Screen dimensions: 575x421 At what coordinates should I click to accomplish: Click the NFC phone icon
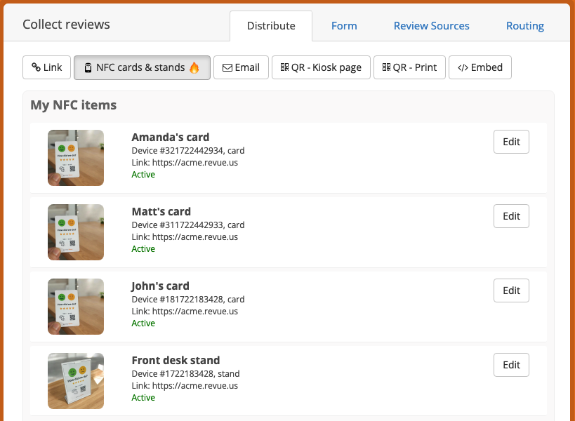(88, 67)
